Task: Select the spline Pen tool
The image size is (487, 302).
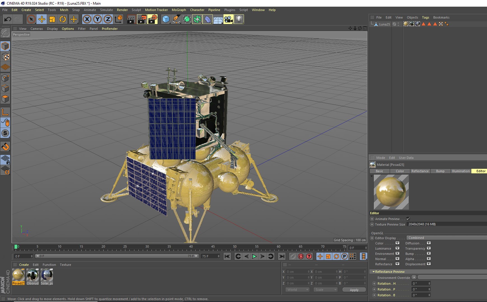Action: (x=176, y=19)
